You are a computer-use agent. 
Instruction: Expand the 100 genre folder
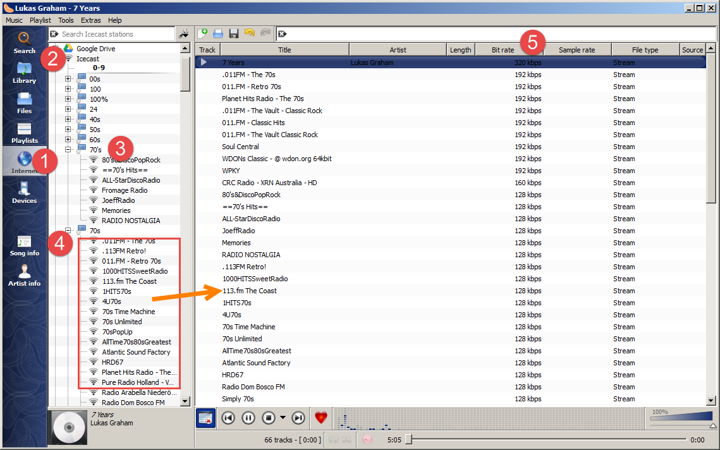68,89
